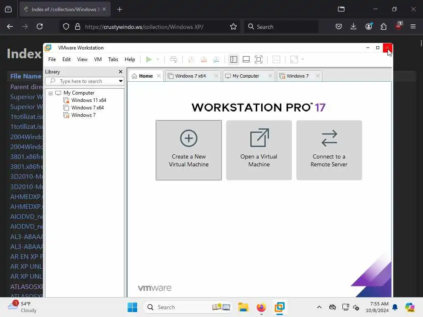Open the power options dropdown arrow
The image size is (423, 317).
(x=158, y=59)
